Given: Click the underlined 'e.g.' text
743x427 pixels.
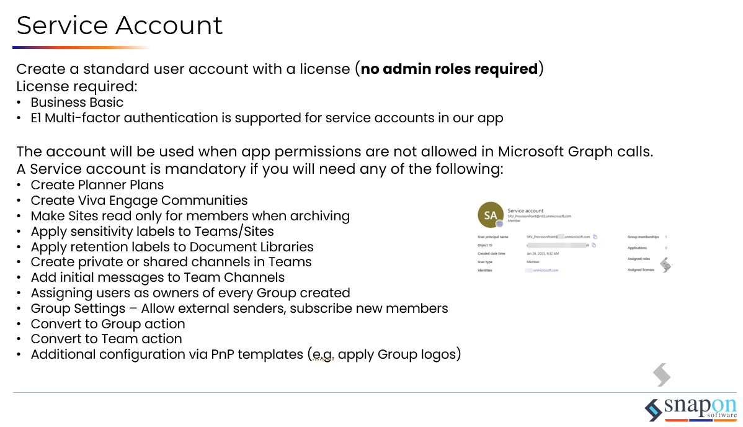Looking at the screenshot, I should click(x=323, y=354).
